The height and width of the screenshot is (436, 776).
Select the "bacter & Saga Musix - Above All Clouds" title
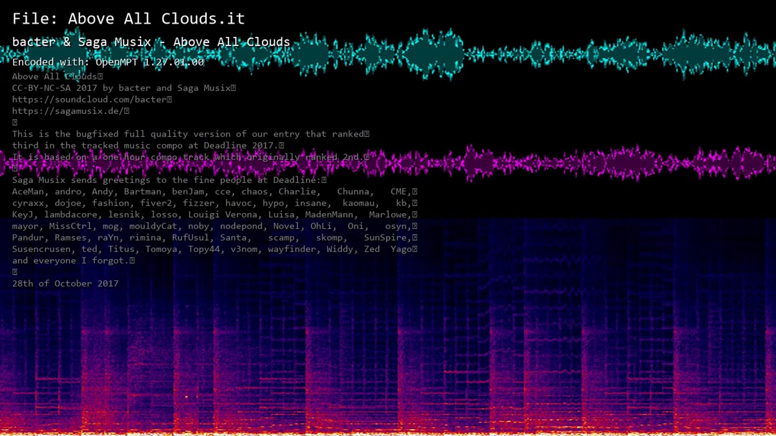point(151,42)
